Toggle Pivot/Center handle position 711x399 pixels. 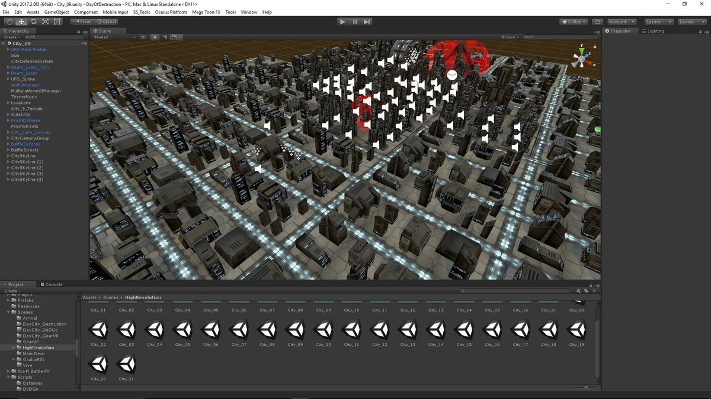[x=82, y=22]
